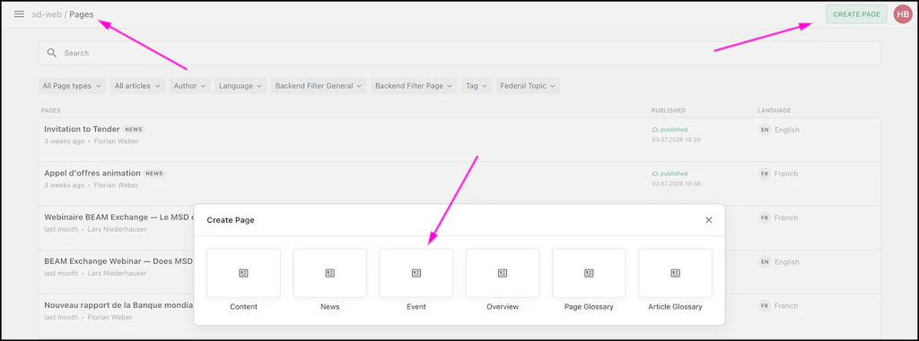Screen dimensions: 919x341
Task: Open the All Page types filter dropdown
Action: [72, 86]
